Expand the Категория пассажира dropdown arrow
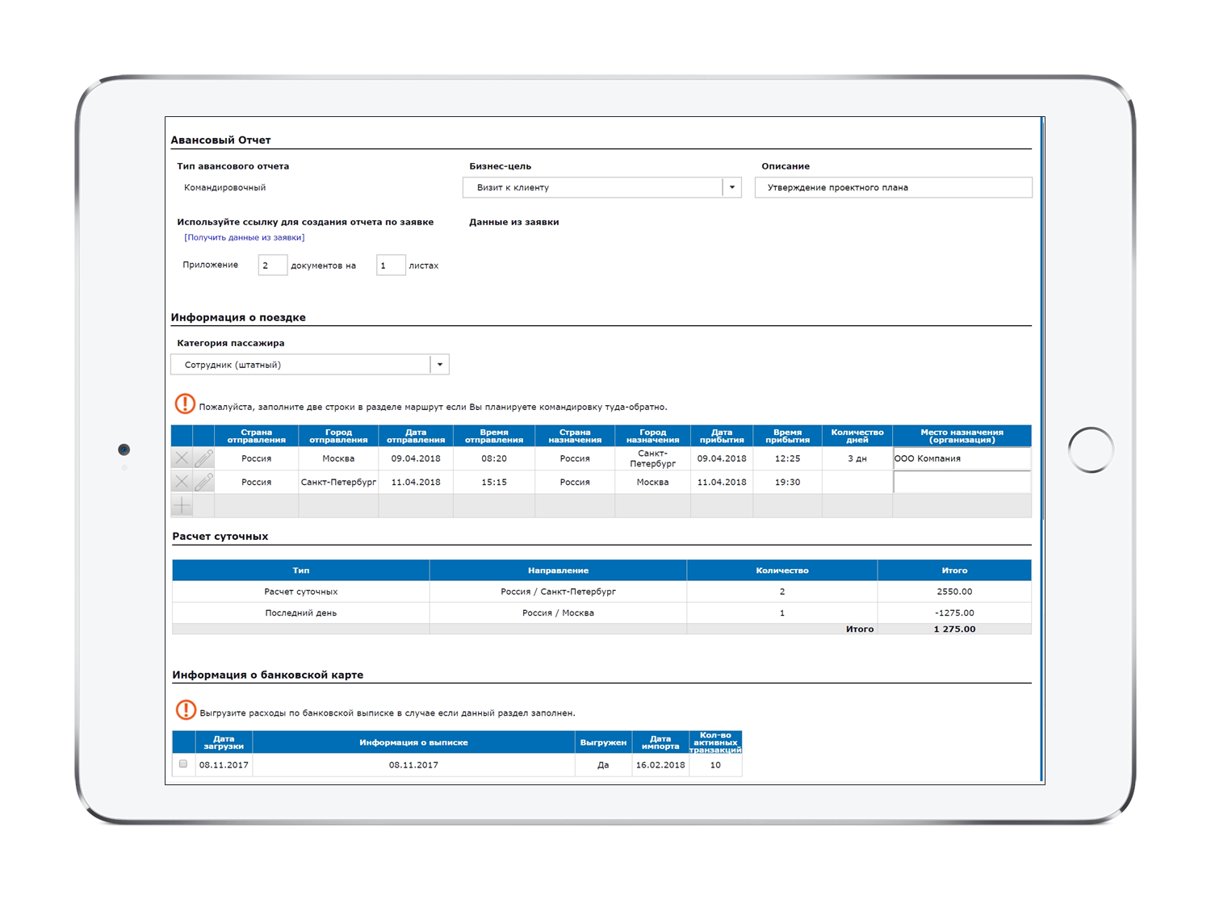This screenshot has height=899, width=1211. [439, 365]
